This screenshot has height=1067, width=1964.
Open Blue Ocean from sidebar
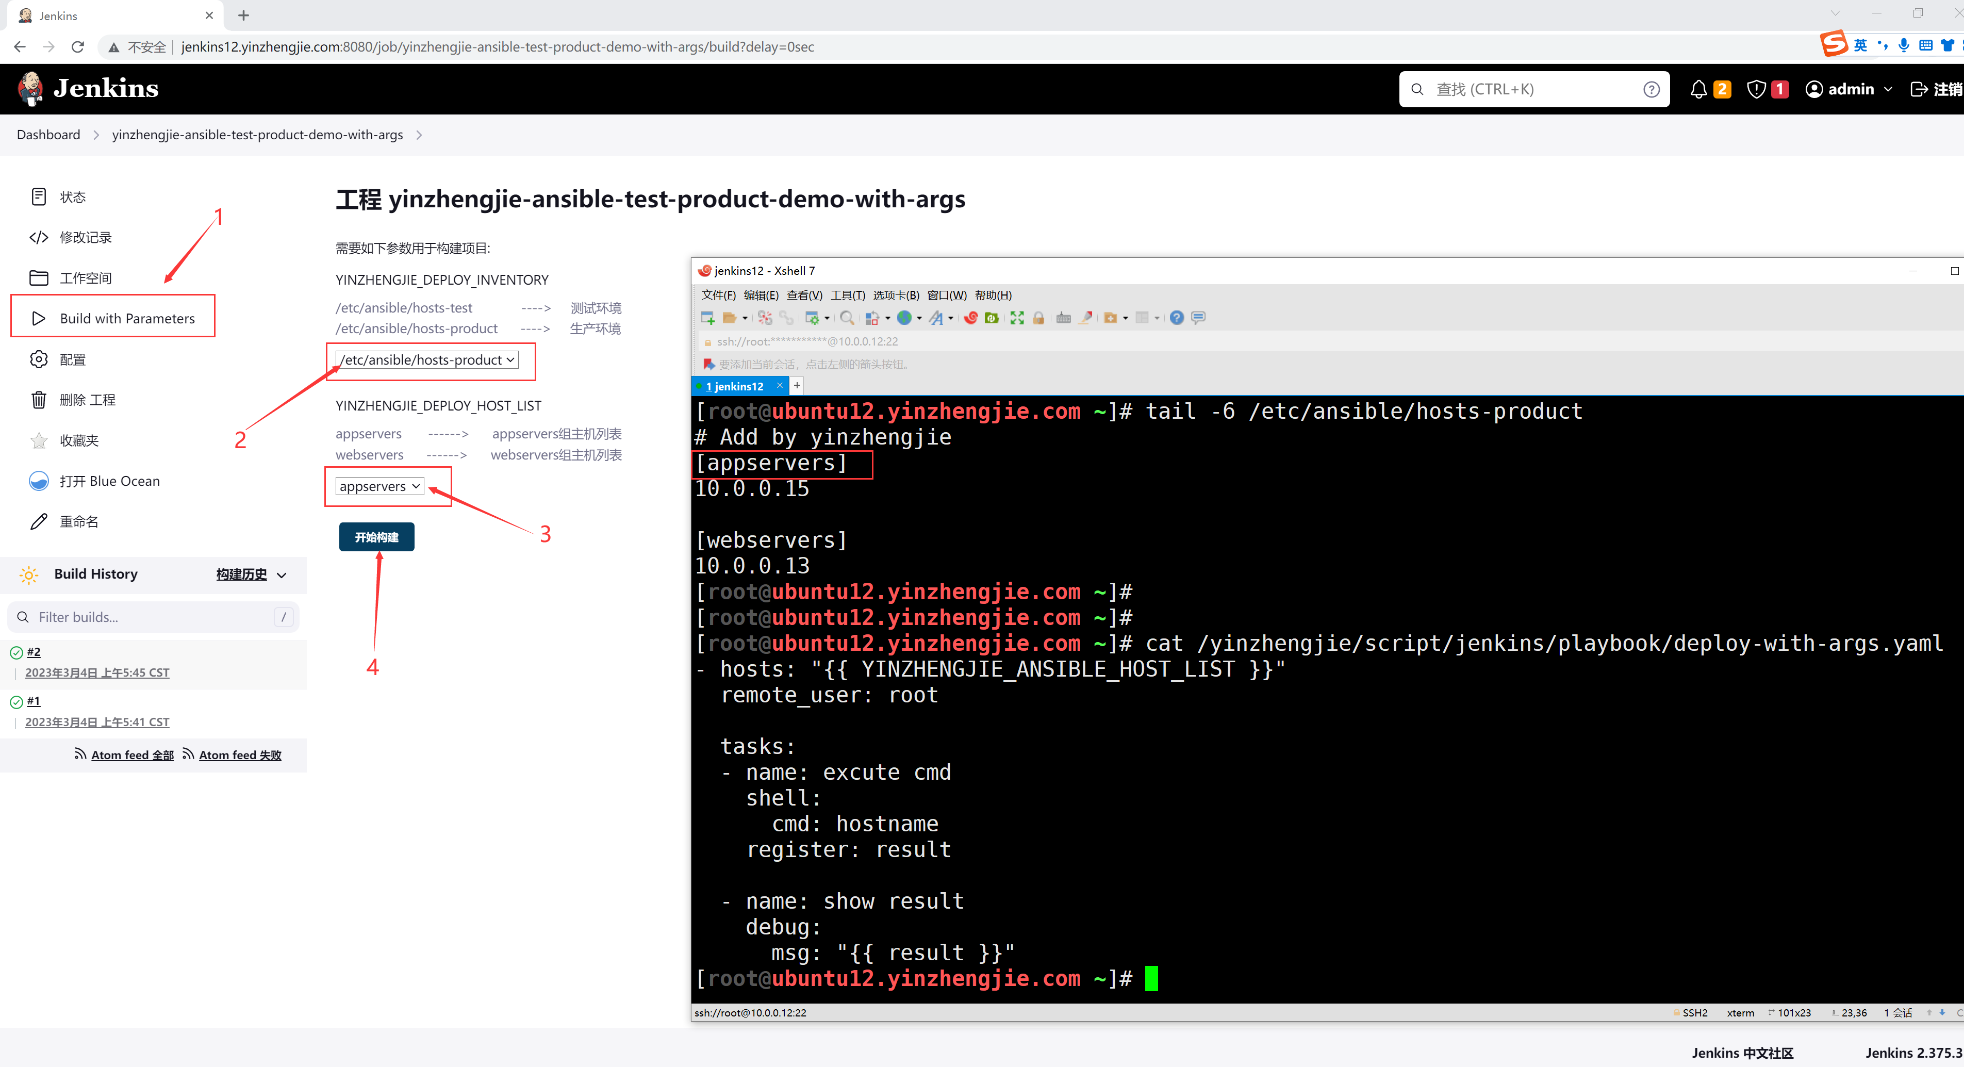(x=109, y=481)
